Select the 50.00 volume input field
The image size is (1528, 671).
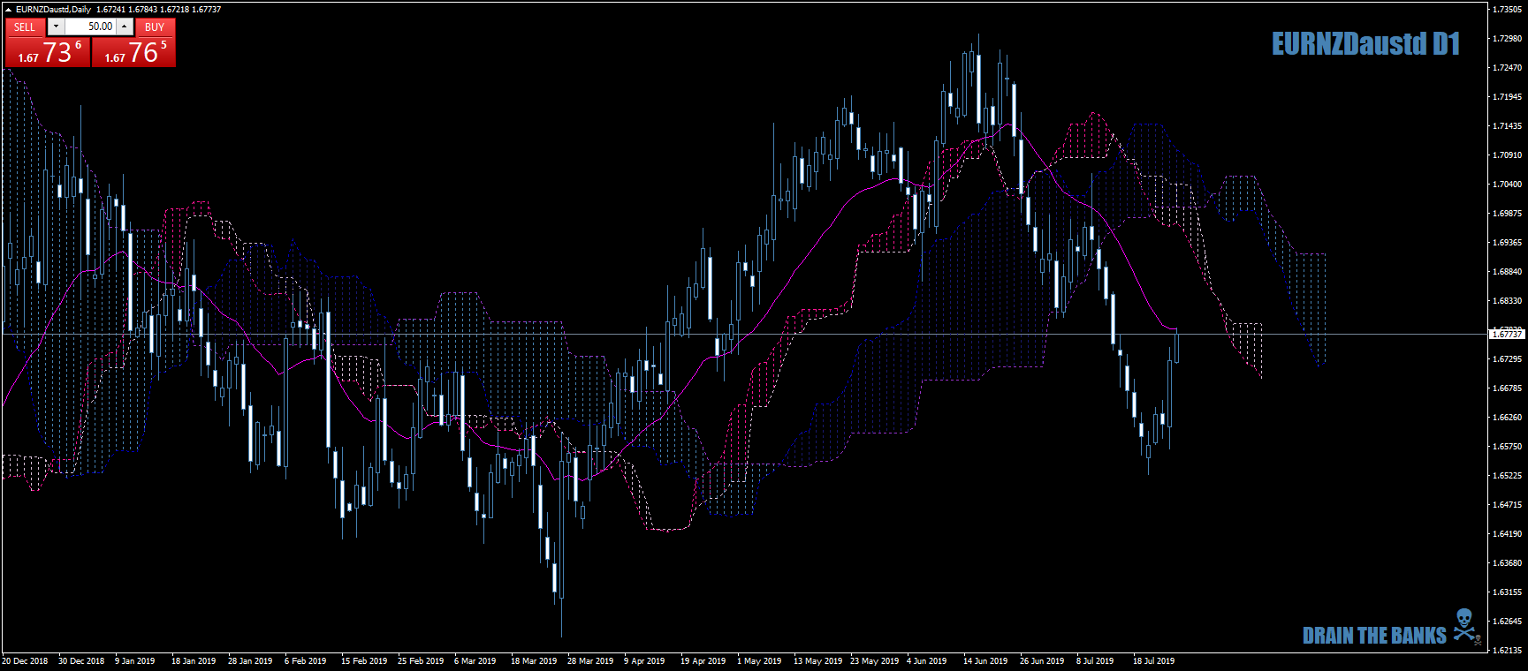[x=90, y=26]
